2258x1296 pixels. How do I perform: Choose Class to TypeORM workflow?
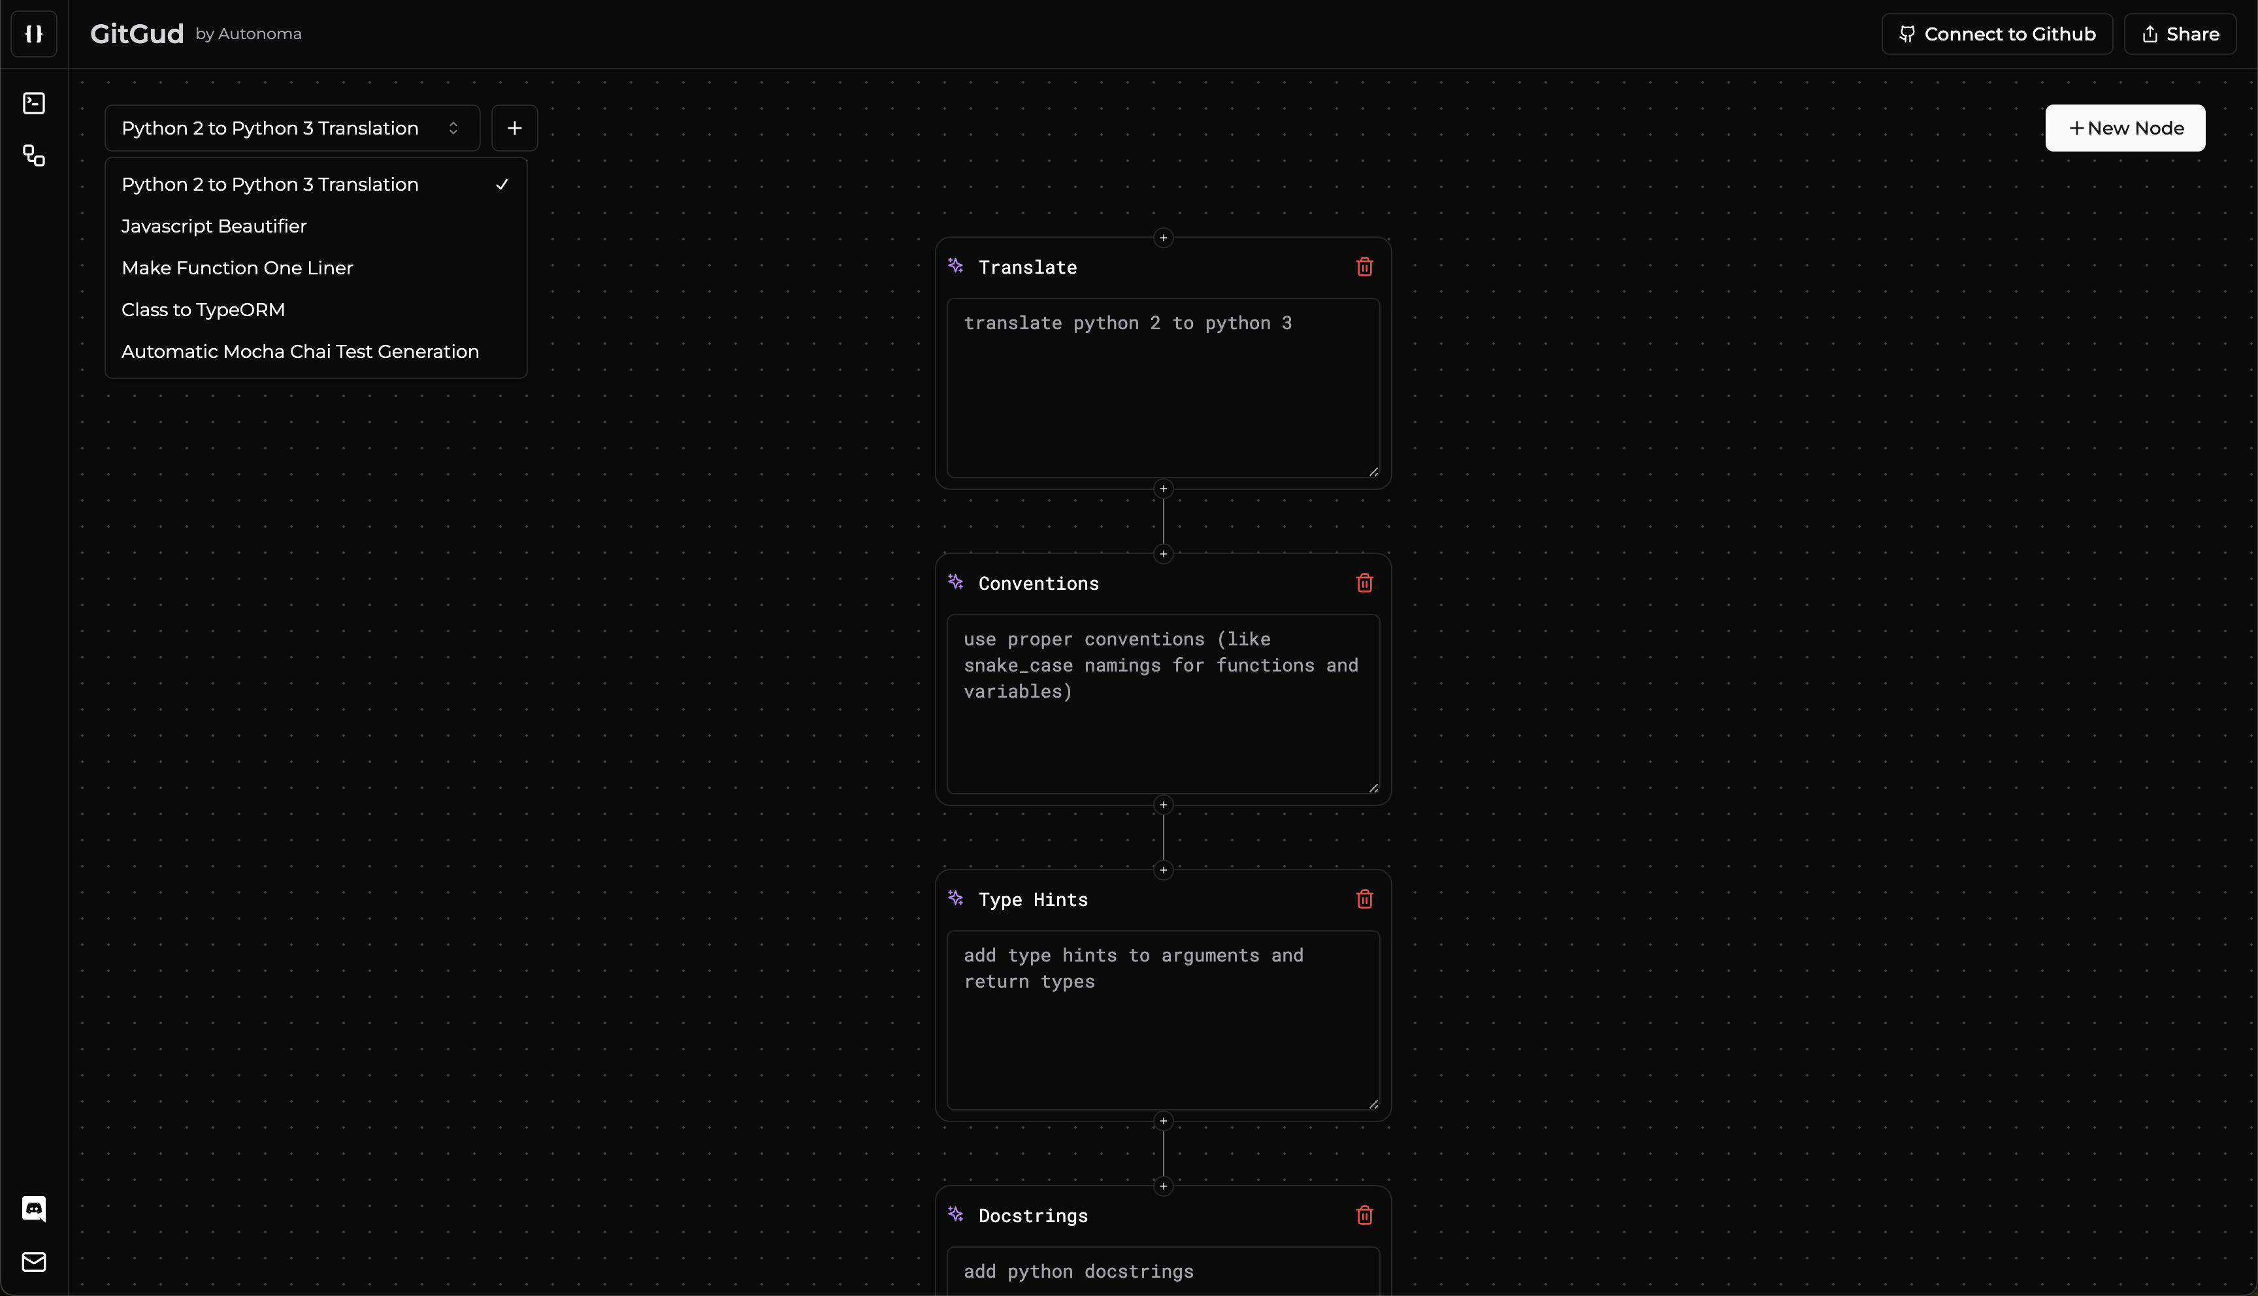click(316, 310)
